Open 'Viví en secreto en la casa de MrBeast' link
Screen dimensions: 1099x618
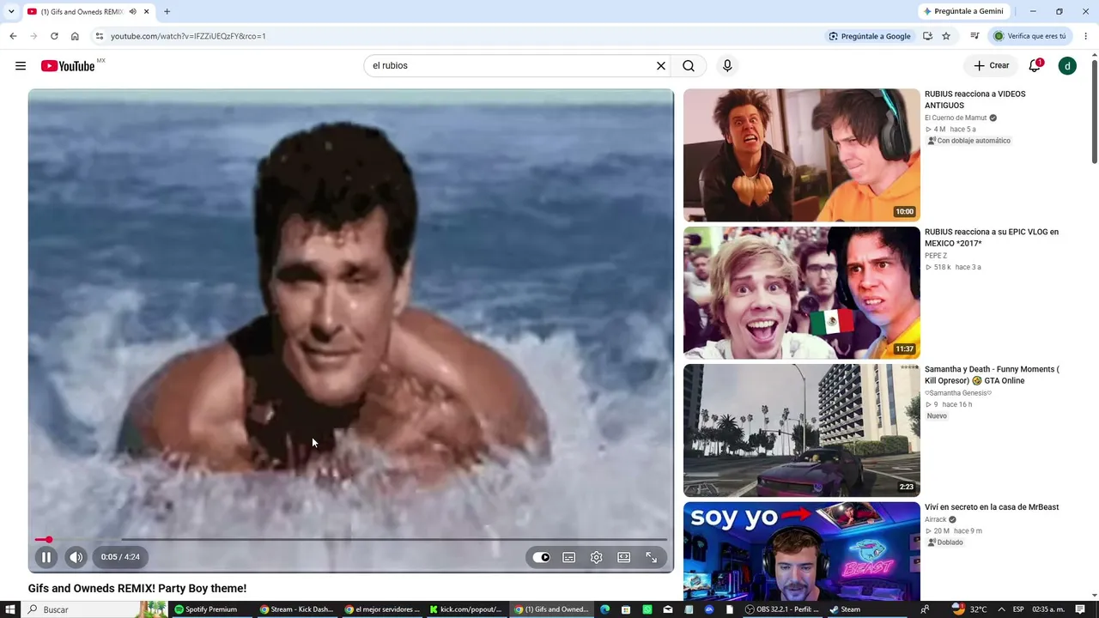pos(992,507)
